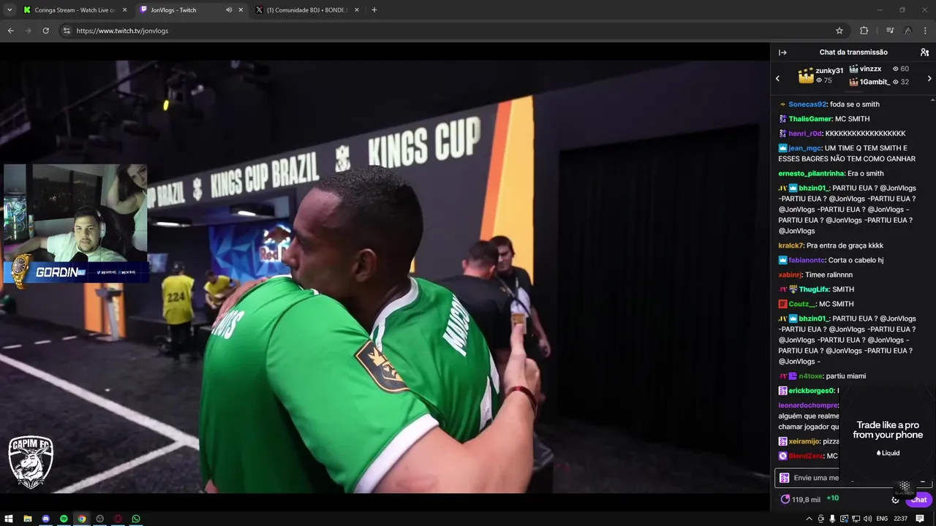View site information icon in address bar
The width and height of the screenshot is (936, 526).
(67, 31)
